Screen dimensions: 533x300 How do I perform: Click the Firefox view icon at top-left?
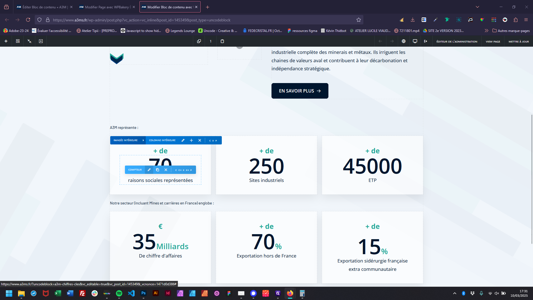6,7
